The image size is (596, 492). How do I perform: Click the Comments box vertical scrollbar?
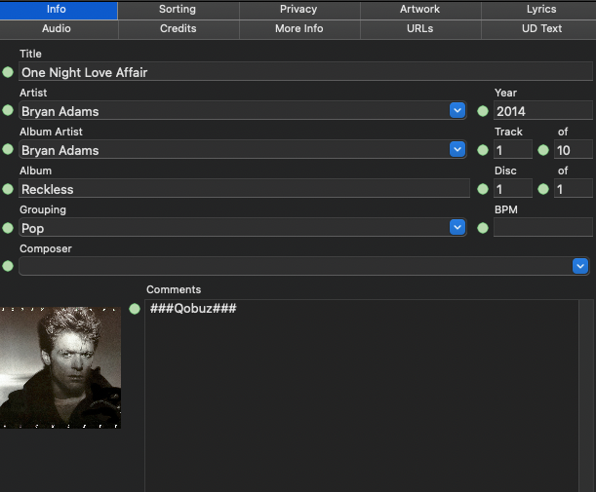click(x=584, y=396)
